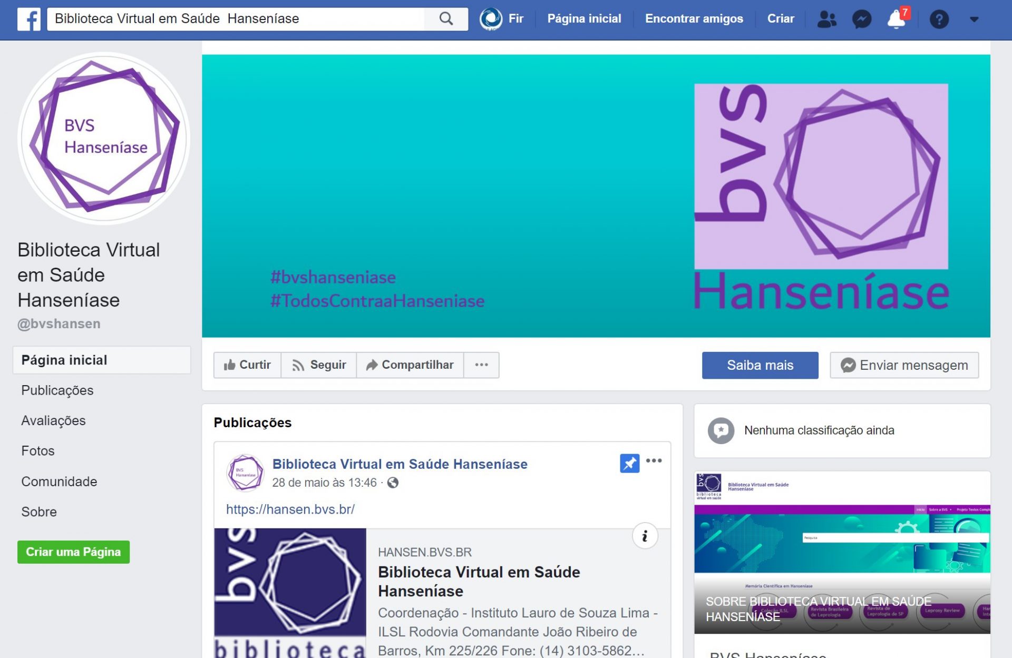Click the link preview info icon
Viewport: 1012px width, 658px height.
coord(645,536)
